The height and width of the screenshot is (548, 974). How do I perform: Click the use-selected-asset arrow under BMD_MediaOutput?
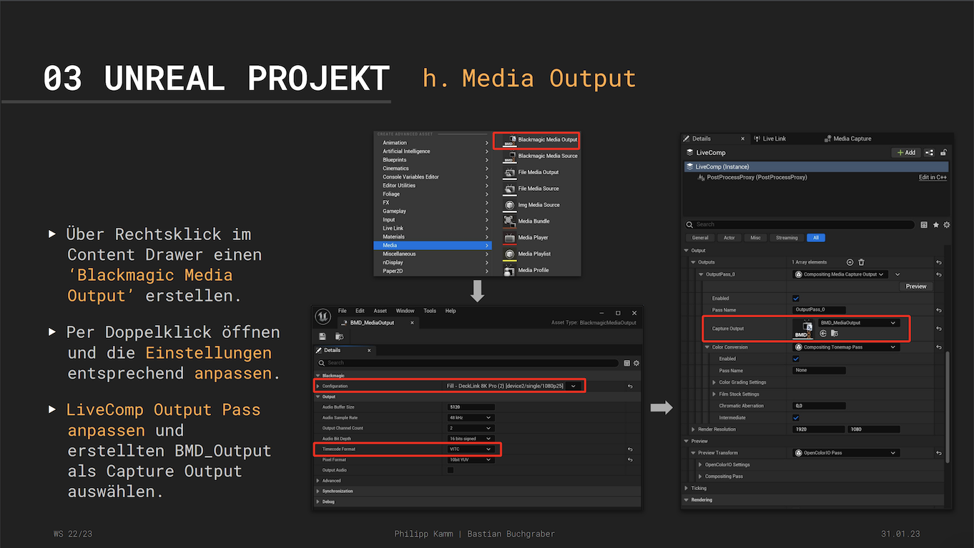[823, 333]
